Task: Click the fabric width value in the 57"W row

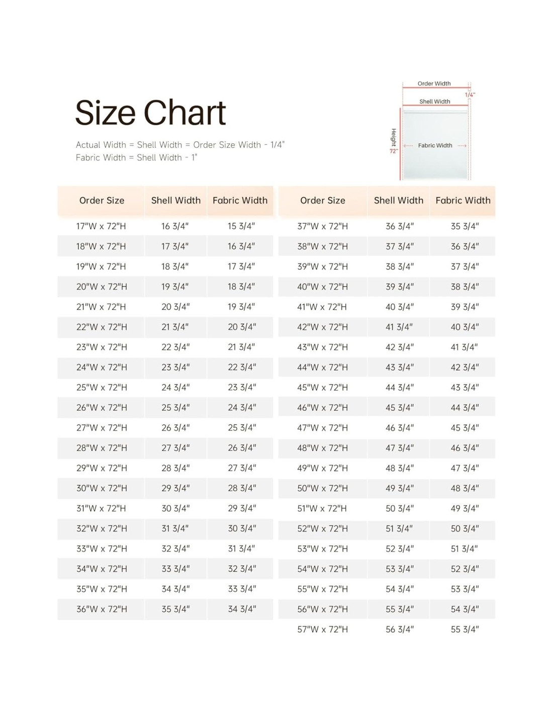Action: pos(464,630)
